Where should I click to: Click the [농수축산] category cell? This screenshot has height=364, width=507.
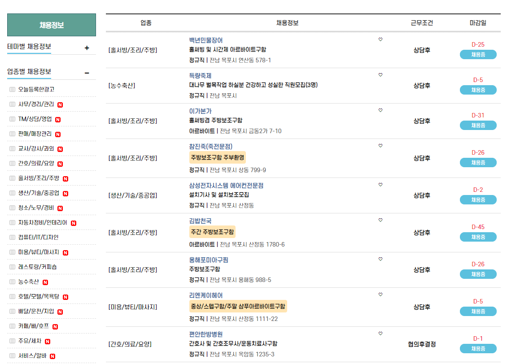122,86
